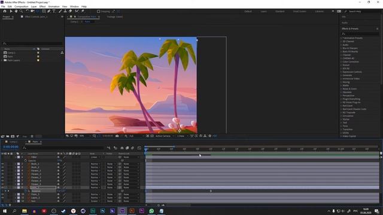383x215 pixels.
Task: Click Comp 1 breadcrumb above the viewer
Action: 74,21
